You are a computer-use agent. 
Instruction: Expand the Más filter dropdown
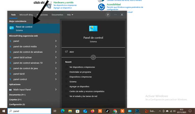[70, 15]
